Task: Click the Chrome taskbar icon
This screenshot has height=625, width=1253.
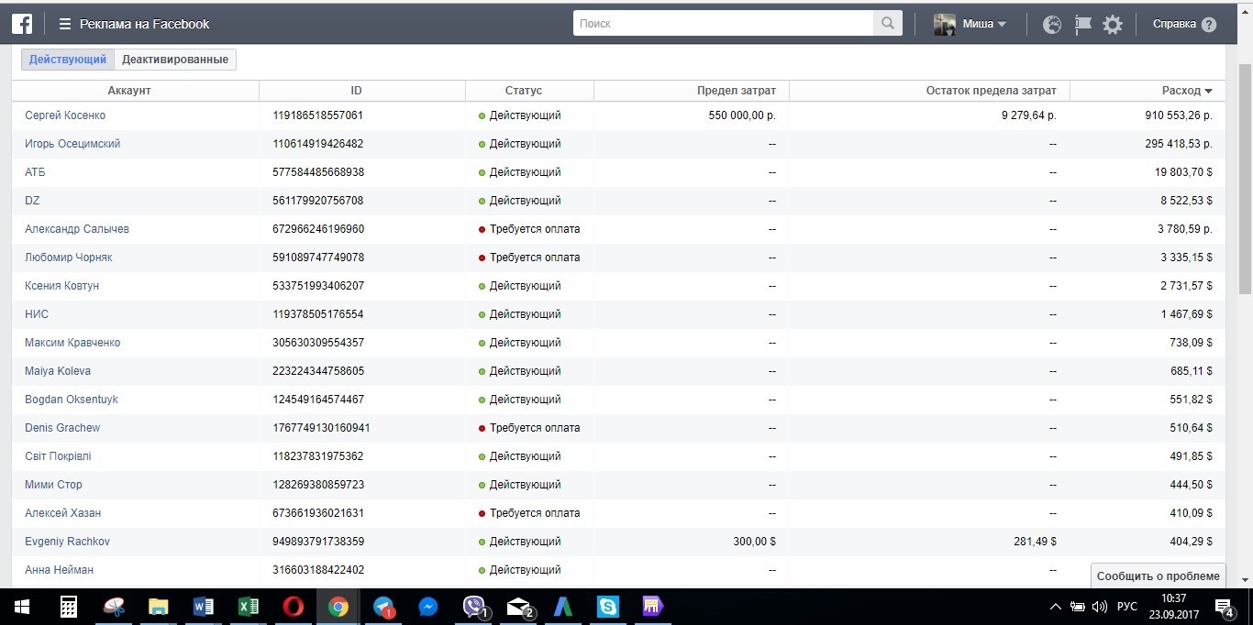Action: coord(338,607)
